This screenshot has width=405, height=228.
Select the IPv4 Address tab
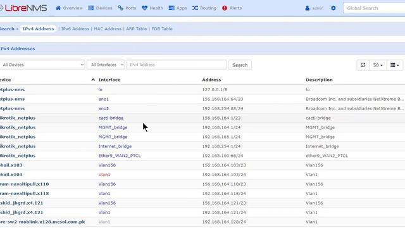pos(38,28)
